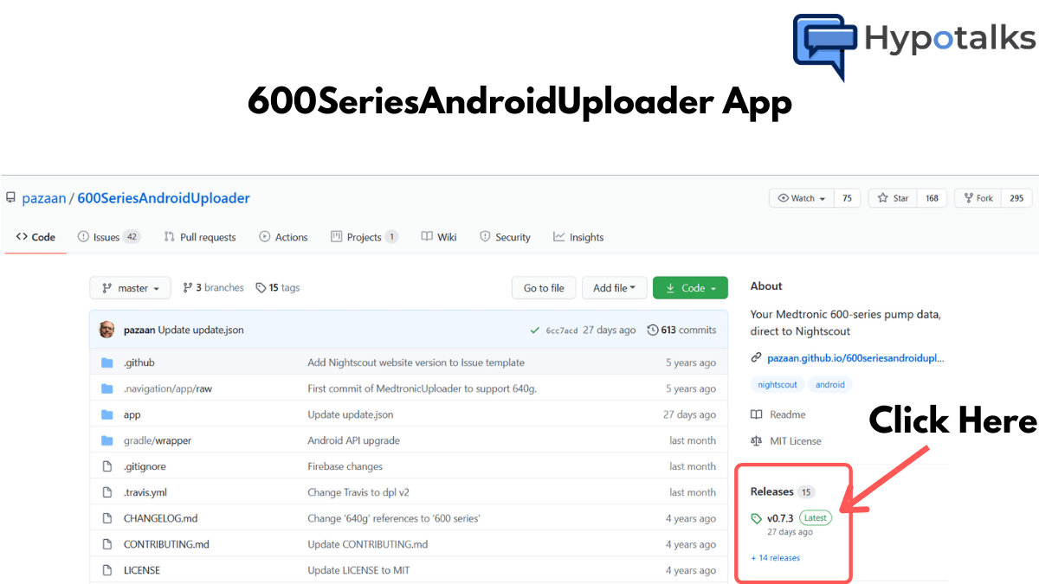Image resolution: width=1039 pixels, height=584 pixels.
Task: Click the commit history clock icon
Action: click(x=652, y=330)
